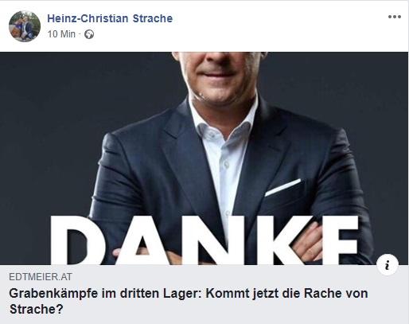Click the info 'i' icon on link preview
409x324 pixels.
click(388, 265)
